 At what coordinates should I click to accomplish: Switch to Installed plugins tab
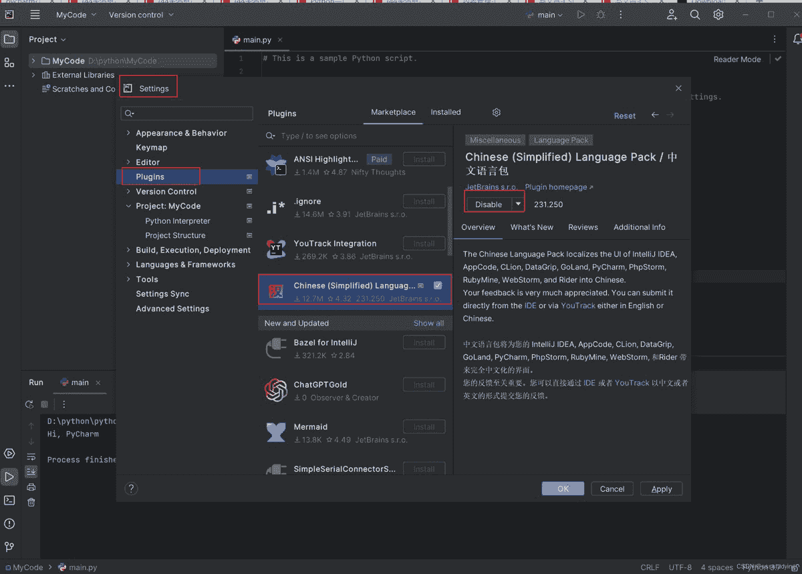tap(446, 112)
